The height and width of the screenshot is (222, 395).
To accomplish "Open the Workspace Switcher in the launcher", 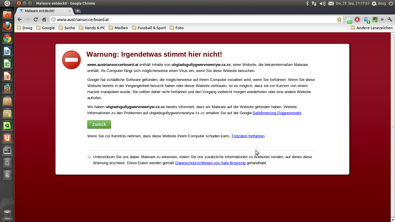I will 7,151.
